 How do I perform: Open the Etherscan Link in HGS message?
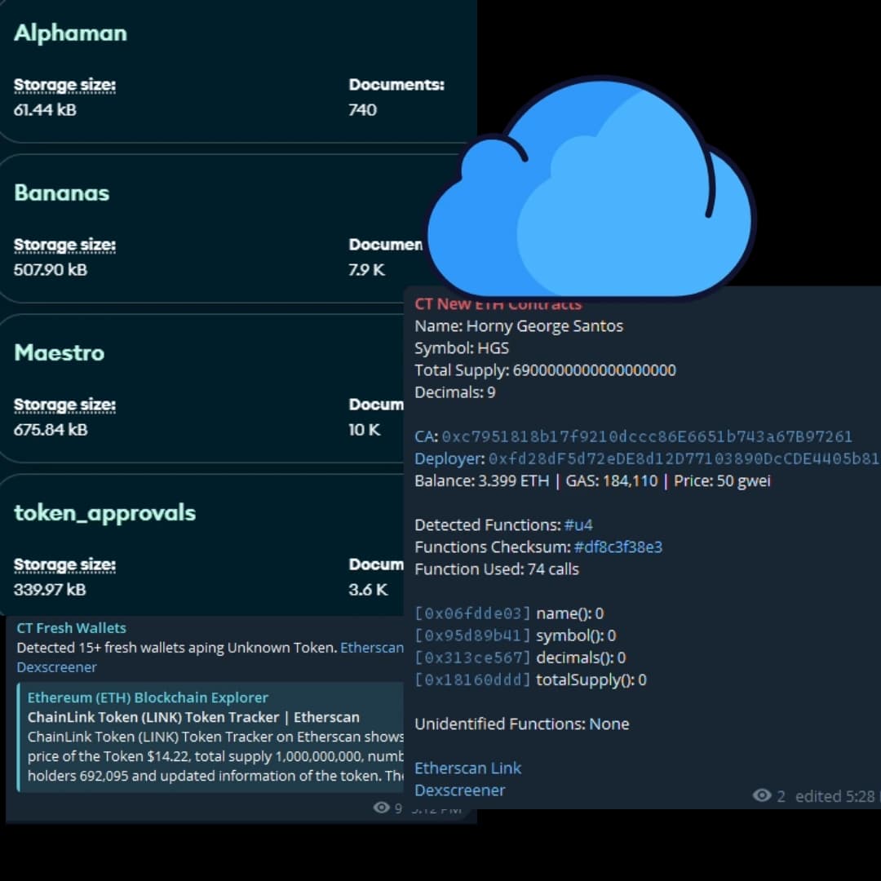coord(467,768)
